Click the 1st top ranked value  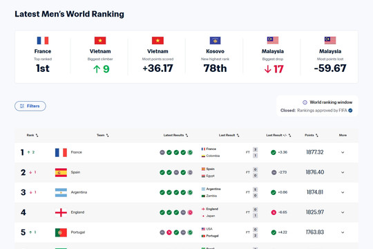[43, 68]
